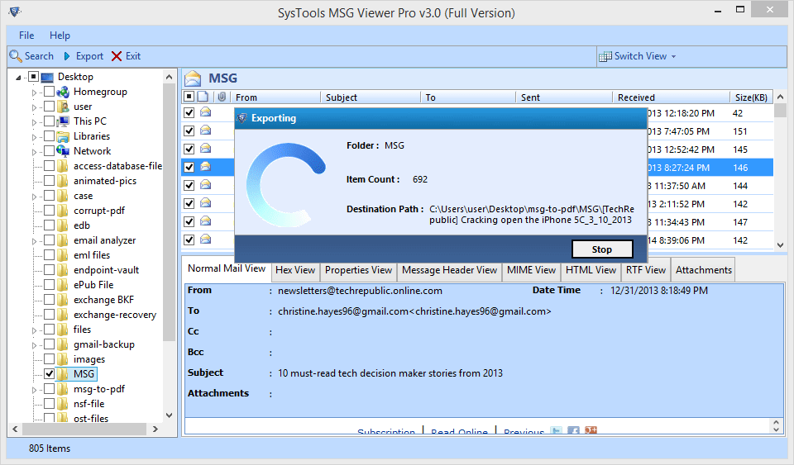Click the Search magnifier icon

16,56
